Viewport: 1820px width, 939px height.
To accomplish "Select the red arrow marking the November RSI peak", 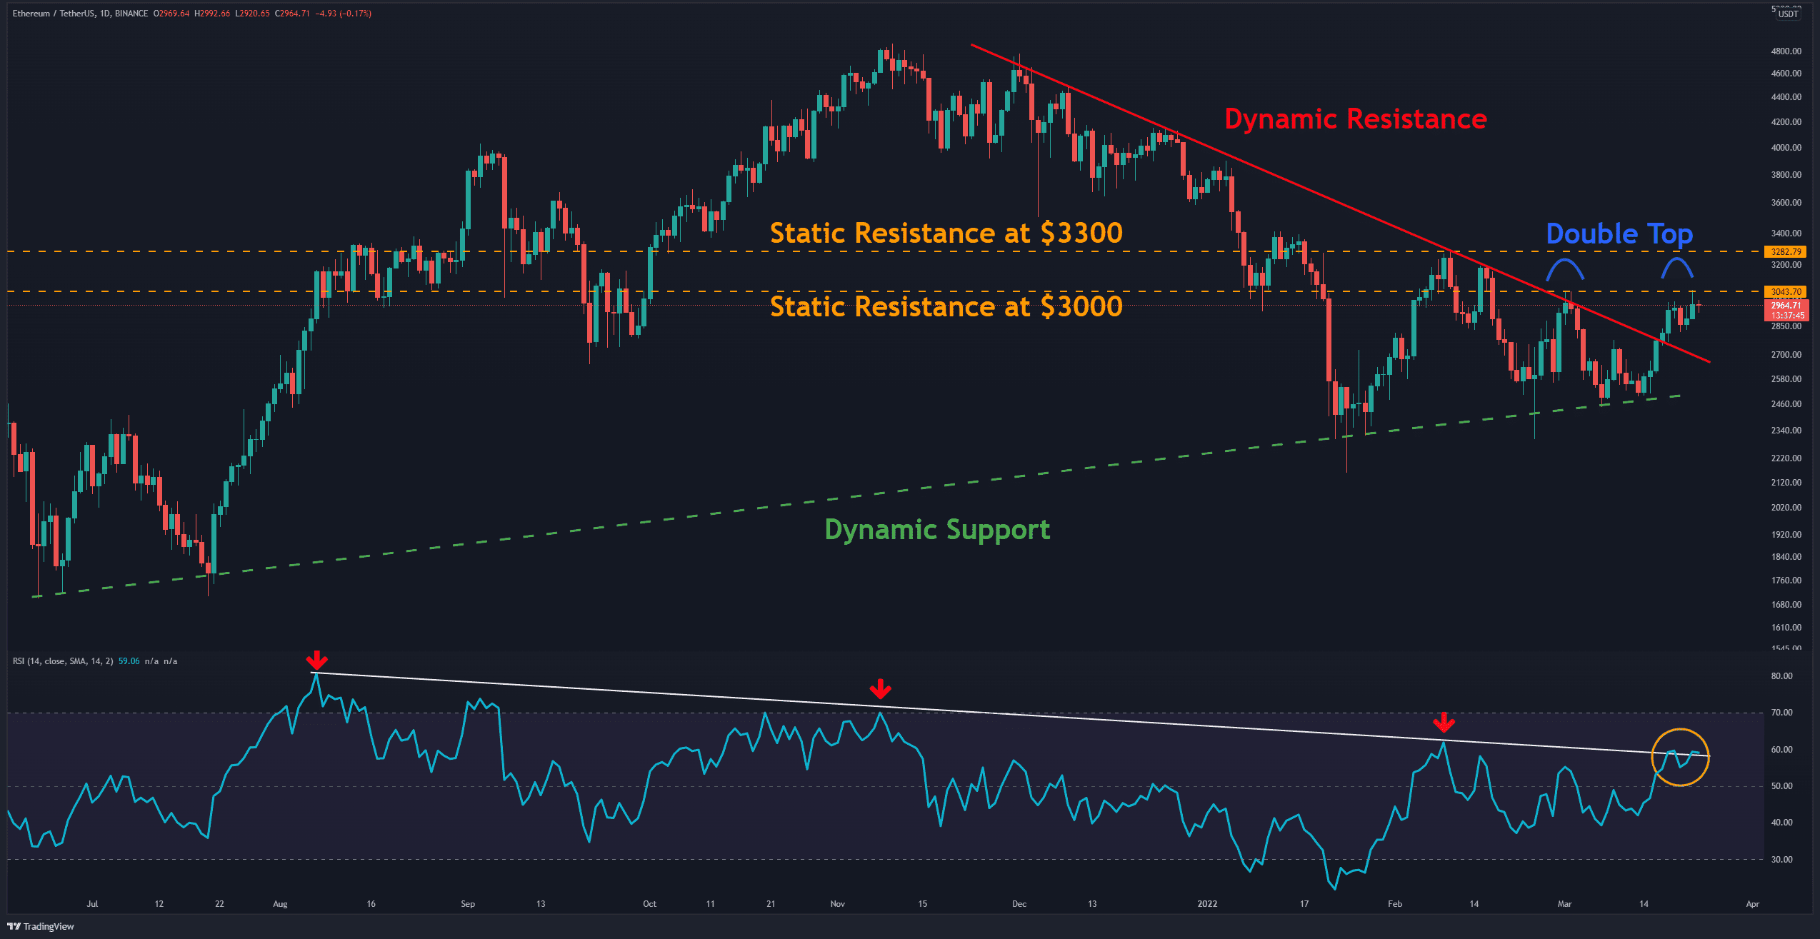I will point(881,691).
